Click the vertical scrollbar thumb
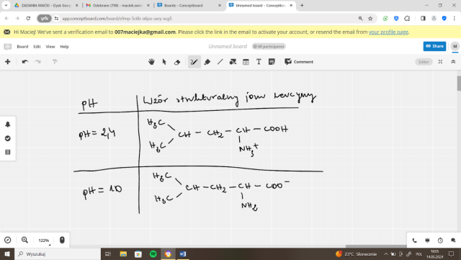Viewport: 461px width, 260px height. point(459,84)
